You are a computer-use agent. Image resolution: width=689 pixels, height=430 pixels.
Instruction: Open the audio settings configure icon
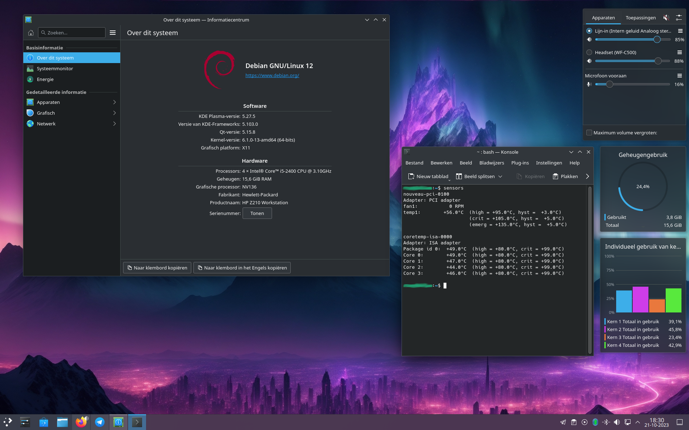point(679,18)
